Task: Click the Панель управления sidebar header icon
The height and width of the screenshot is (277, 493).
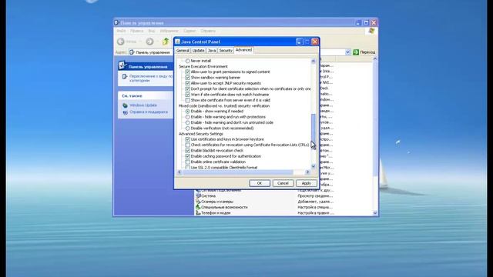Action: tap(122, 65)
